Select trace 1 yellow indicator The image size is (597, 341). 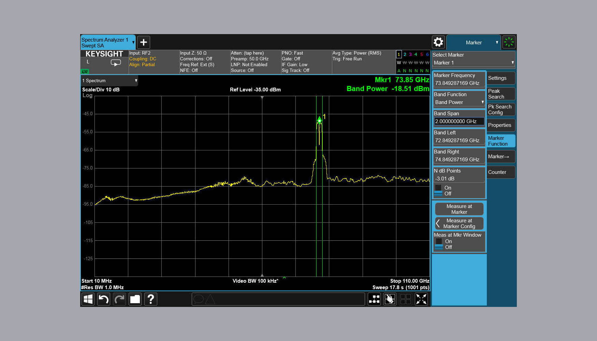coord(398,55)
